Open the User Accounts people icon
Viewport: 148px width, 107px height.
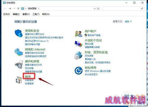pyautogui.click(x=79, y=34)
